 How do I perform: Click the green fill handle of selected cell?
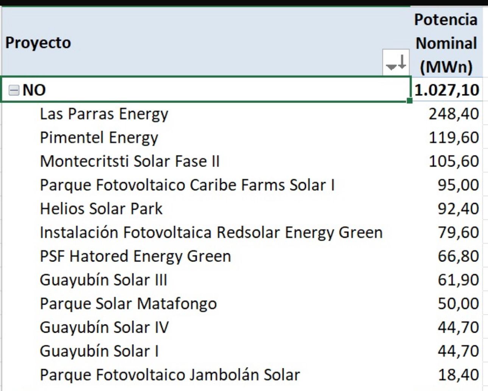(409, 101)
